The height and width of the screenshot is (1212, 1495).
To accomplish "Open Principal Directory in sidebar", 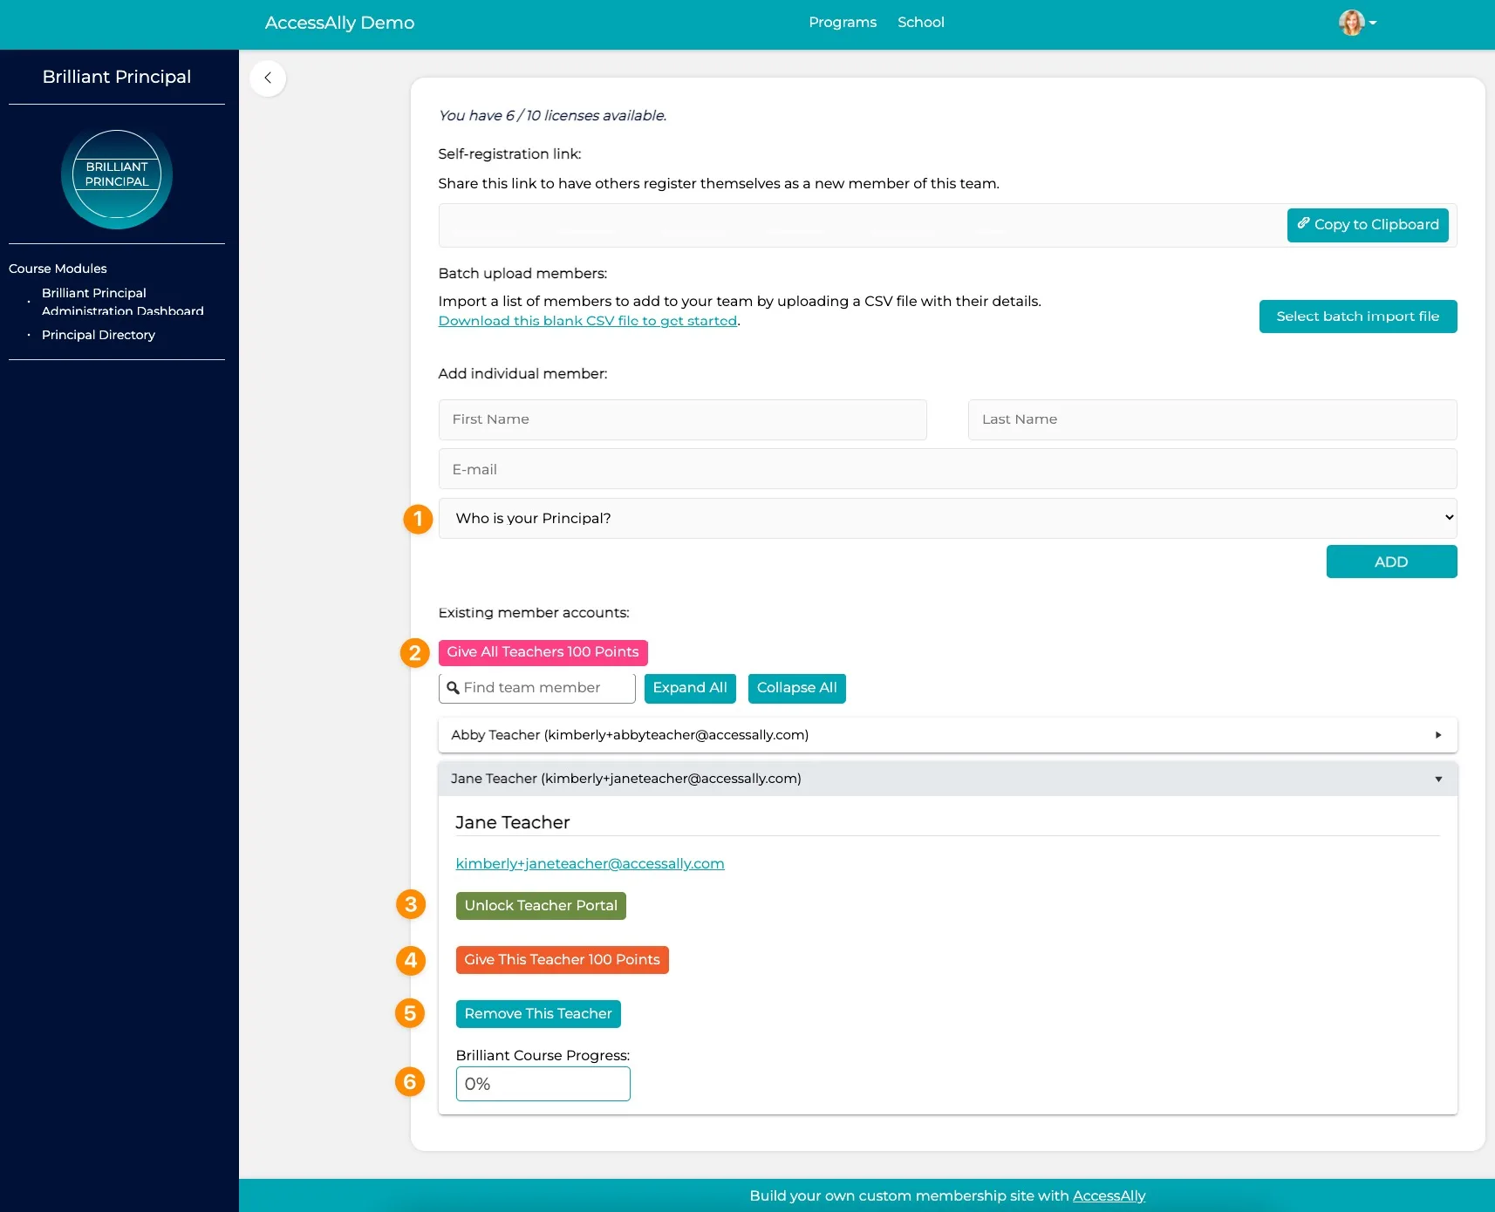I will point(99,335).
